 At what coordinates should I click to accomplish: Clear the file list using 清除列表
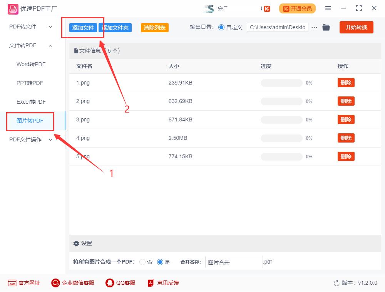point(154,27)
